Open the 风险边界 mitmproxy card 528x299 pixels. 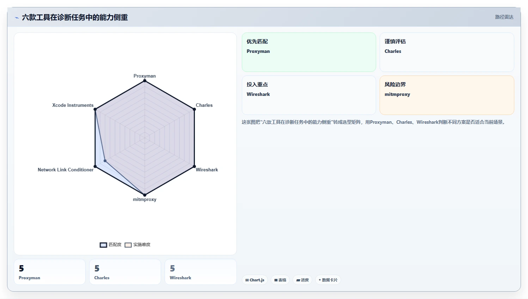[x=447, y=95]
